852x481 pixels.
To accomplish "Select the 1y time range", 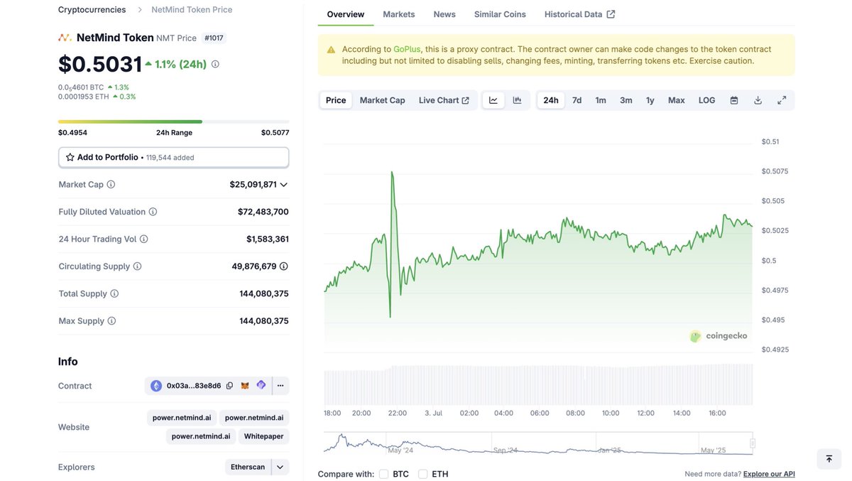I will 650,100.
